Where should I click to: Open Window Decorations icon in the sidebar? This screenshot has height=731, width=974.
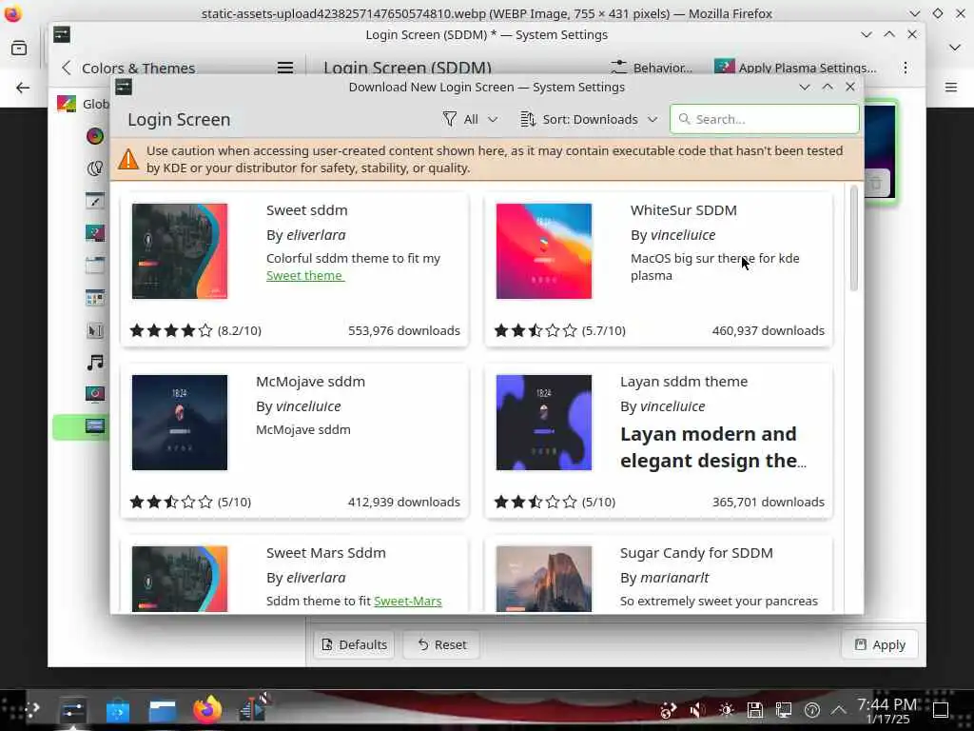95,265
